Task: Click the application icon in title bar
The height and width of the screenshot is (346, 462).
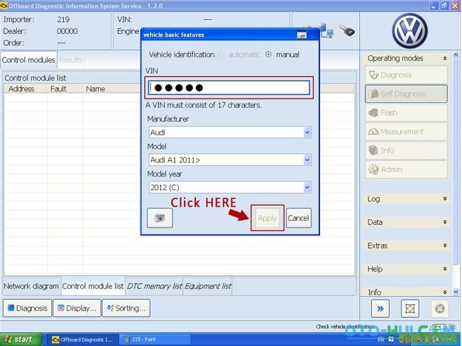Action: point(4,6)
